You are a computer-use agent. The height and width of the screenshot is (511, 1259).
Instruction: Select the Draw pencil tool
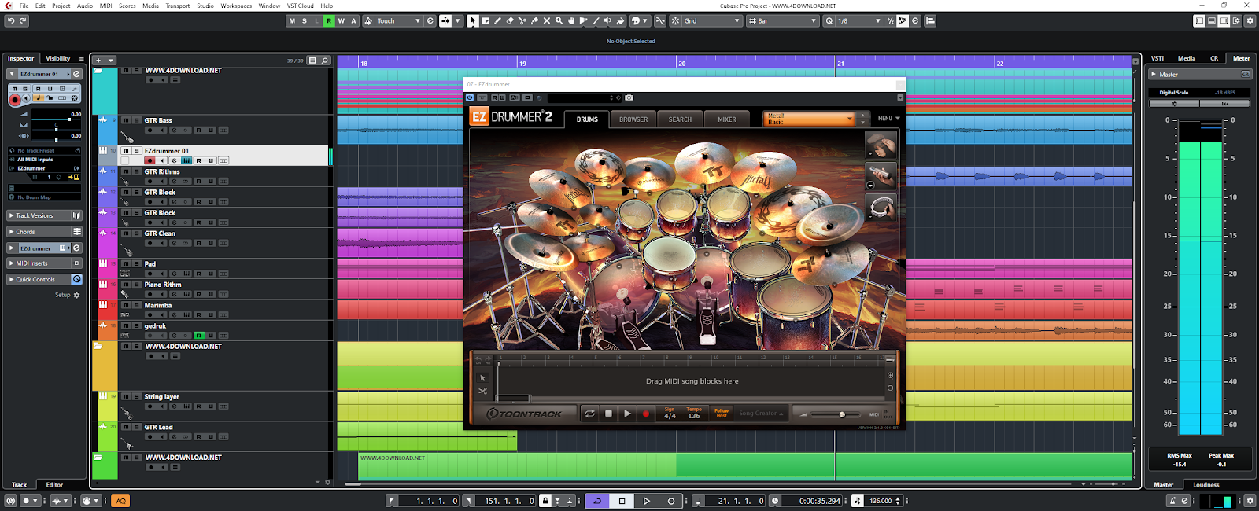[497, 21]
